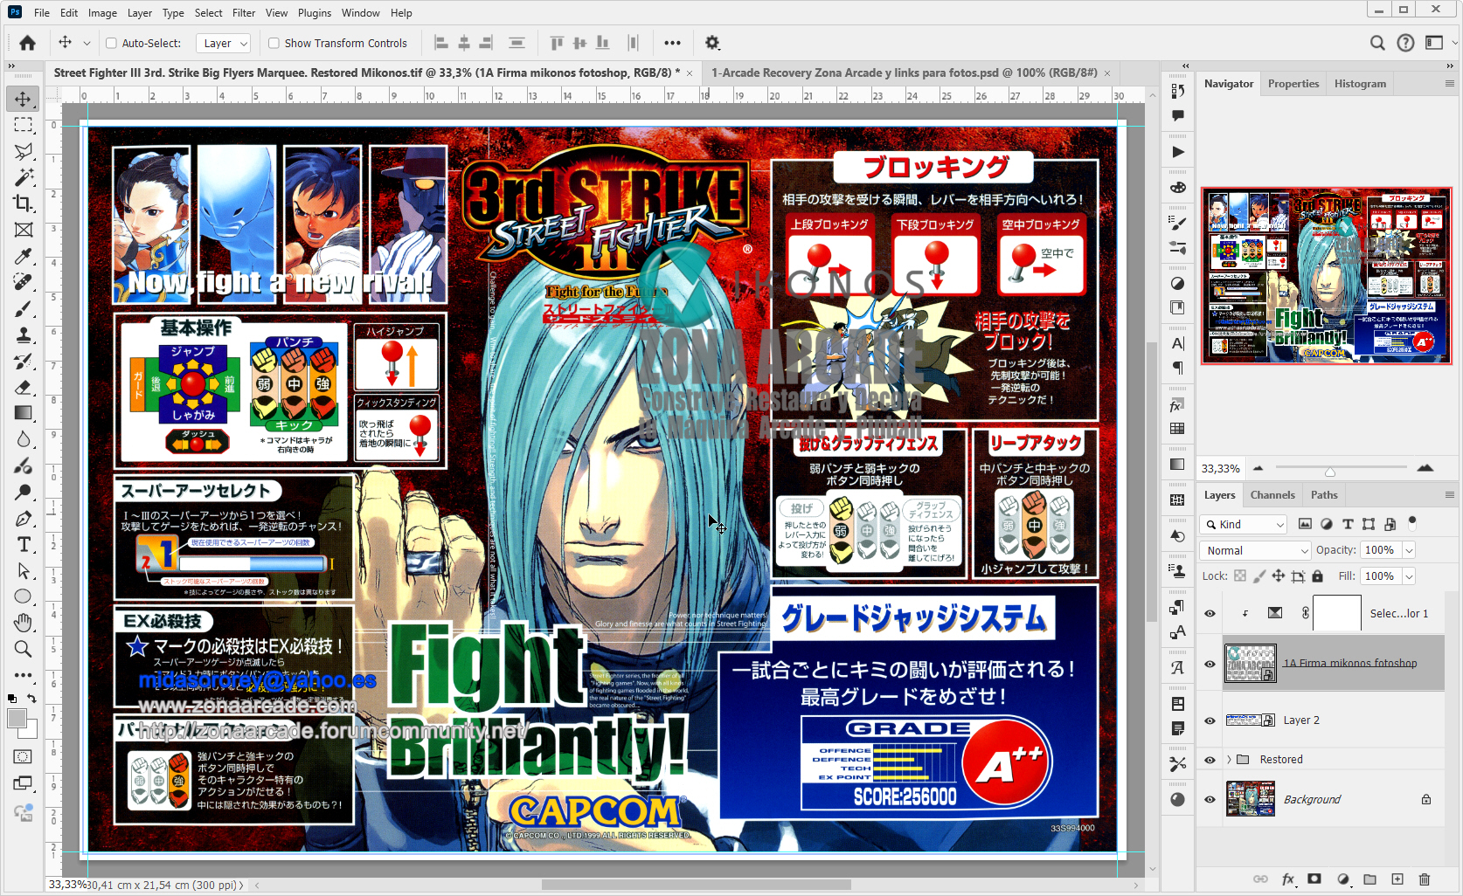Select the Clone Stamp tool

[24, 334]
